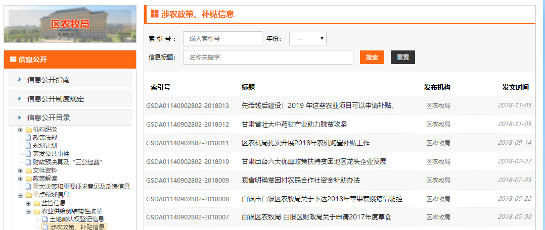
Task: Open 重大决策和重要征求意见及反馈信息 item
Action: (x=81, y=187)
